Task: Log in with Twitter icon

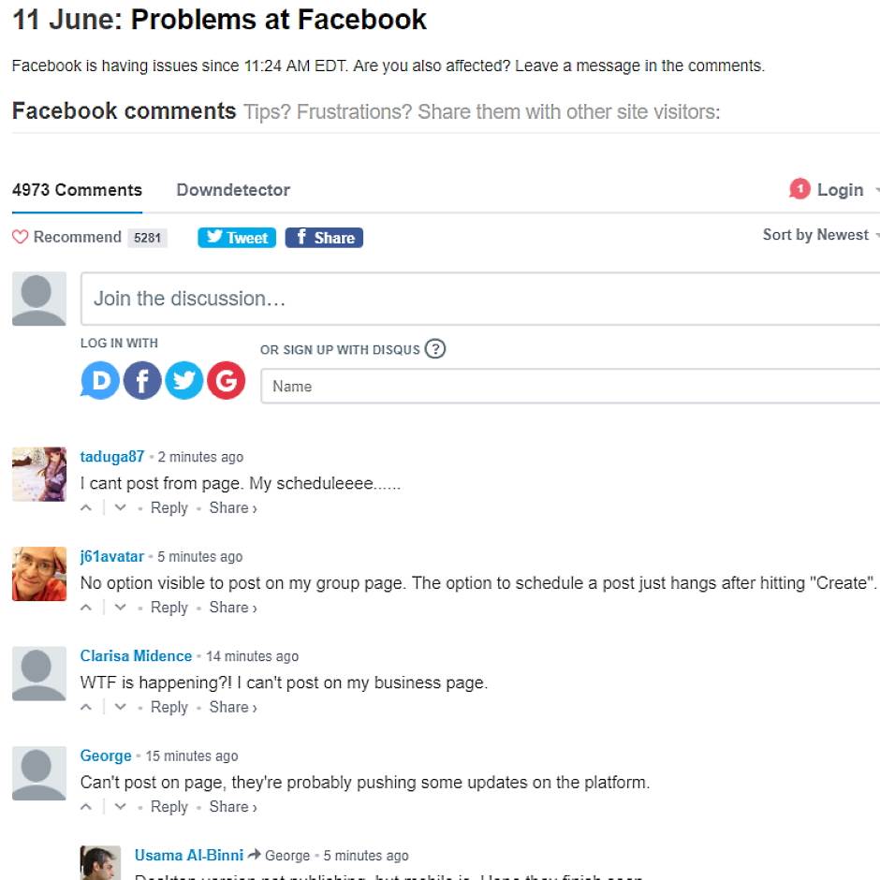Action: pos(184,381)
